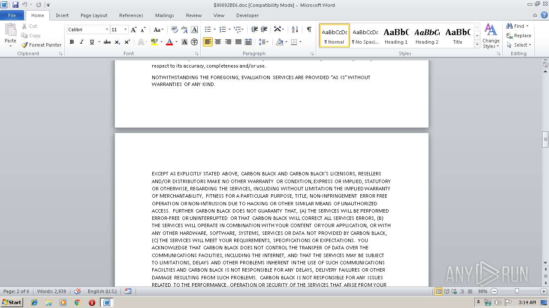Apply No Spacing style
This screenshot has height=308, width=549.
coord(365,36)
